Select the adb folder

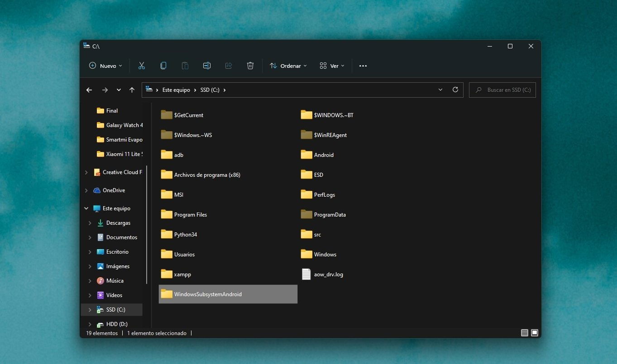[172, 155]
